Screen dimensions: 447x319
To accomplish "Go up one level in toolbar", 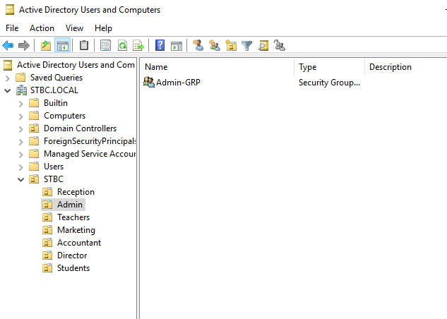I will click(x=46, y=45).
